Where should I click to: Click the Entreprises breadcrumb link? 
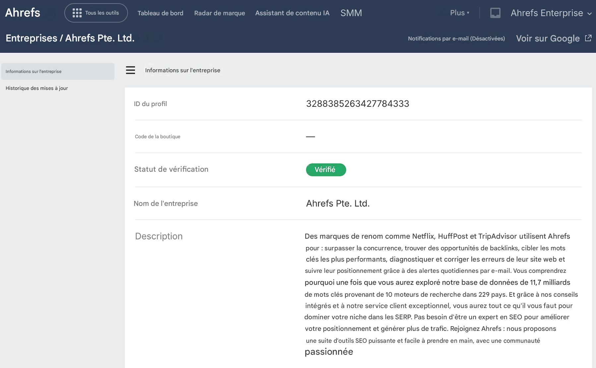coord(31,38)
